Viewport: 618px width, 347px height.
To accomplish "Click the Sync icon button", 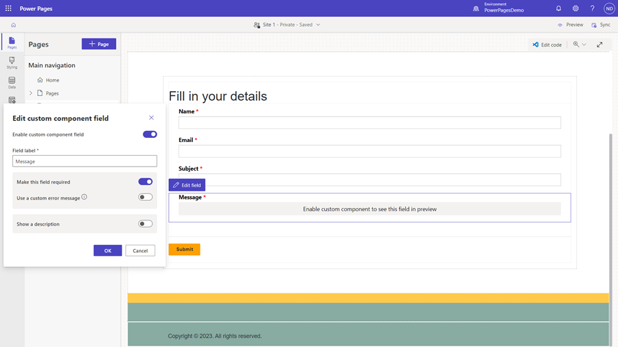I will coord(594,25).
